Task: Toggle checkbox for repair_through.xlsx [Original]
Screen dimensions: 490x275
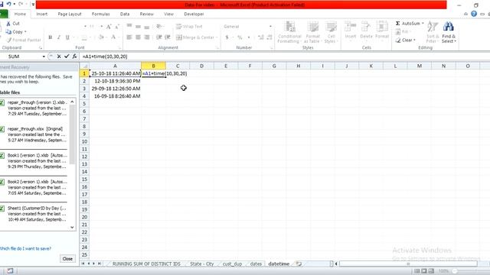Action: pyautogui.click(x=2, y=129)
